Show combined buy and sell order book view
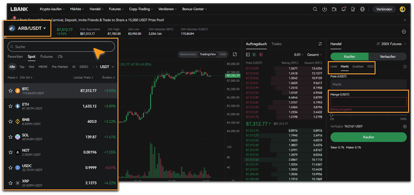 [x=248, y=55]
